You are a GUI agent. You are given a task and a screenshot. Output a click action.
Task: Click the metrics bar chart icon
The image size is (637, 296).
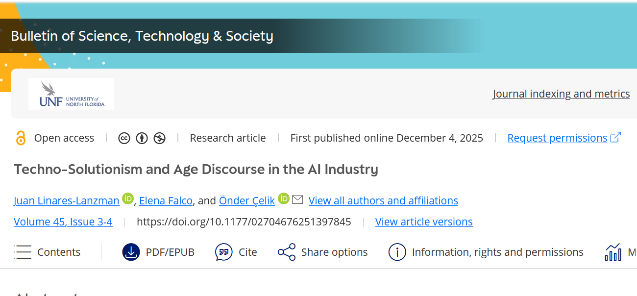point(613,252)
